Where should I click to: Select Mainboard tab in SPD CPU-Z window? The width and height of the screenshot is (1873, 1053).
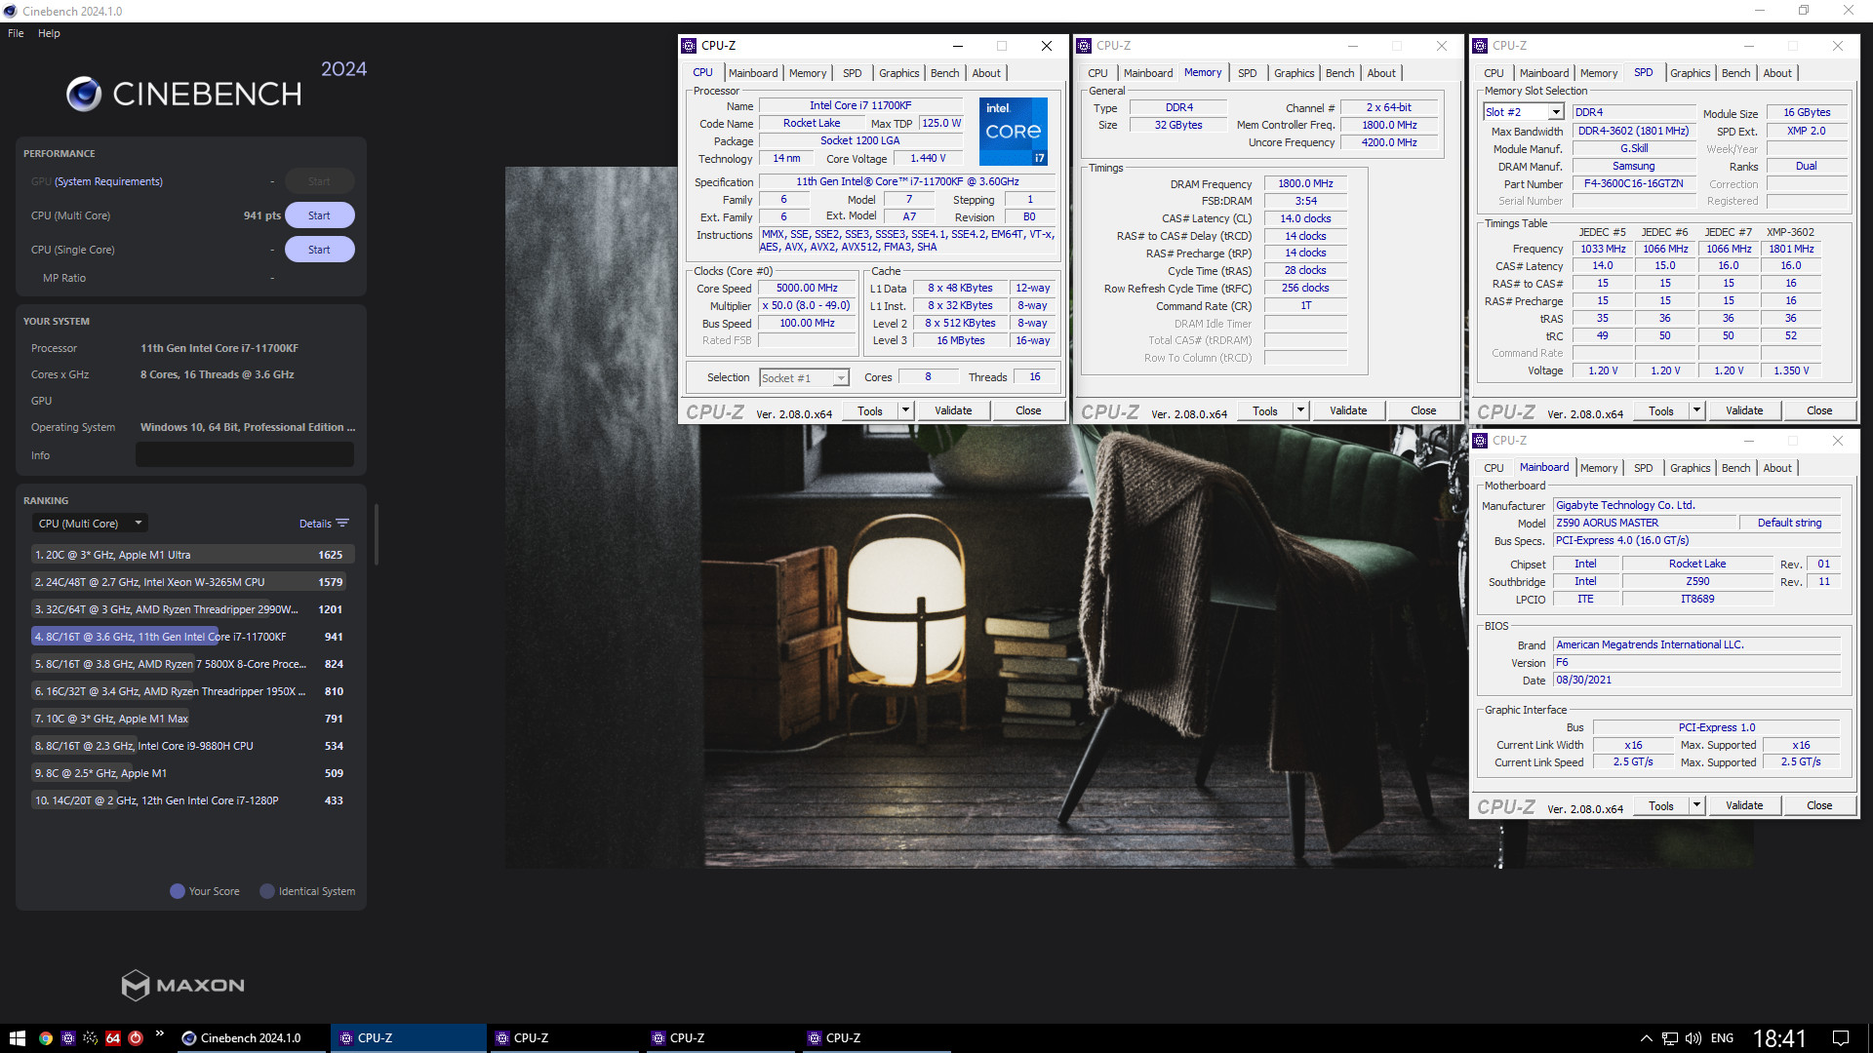[x=1544, y=73]
